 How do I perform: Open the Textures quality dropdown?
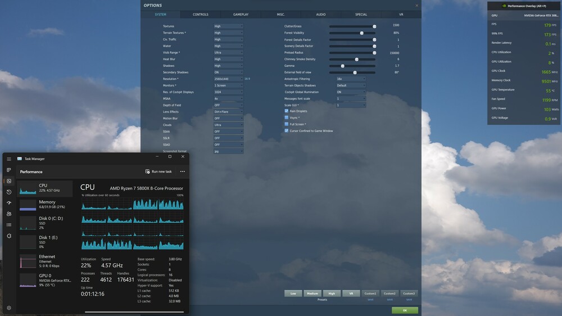(228, 26)
